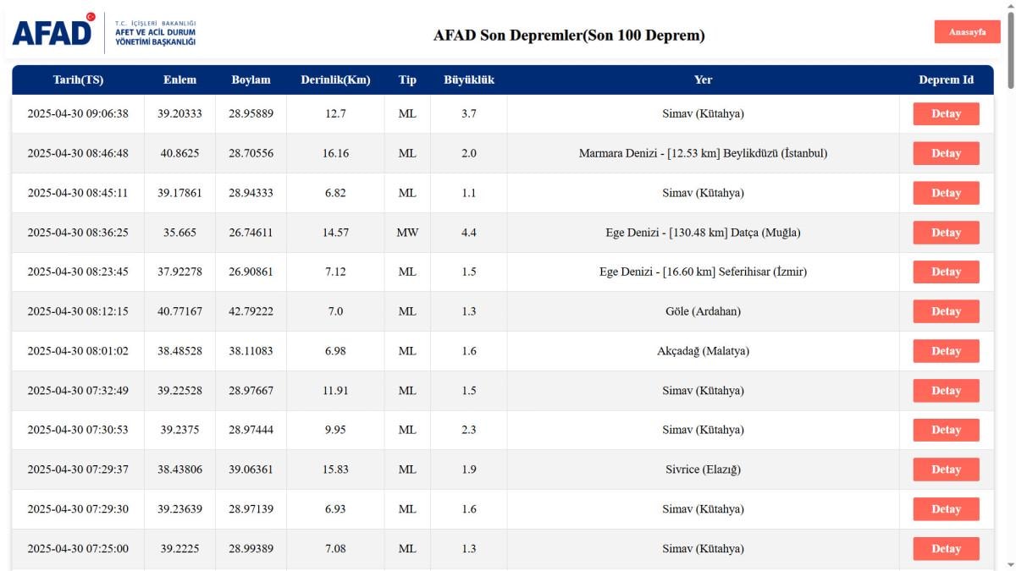1016x571 pixels.
Task: Click the Büyüklük column header
Action: pyautogui.click(x=469, y=80)
